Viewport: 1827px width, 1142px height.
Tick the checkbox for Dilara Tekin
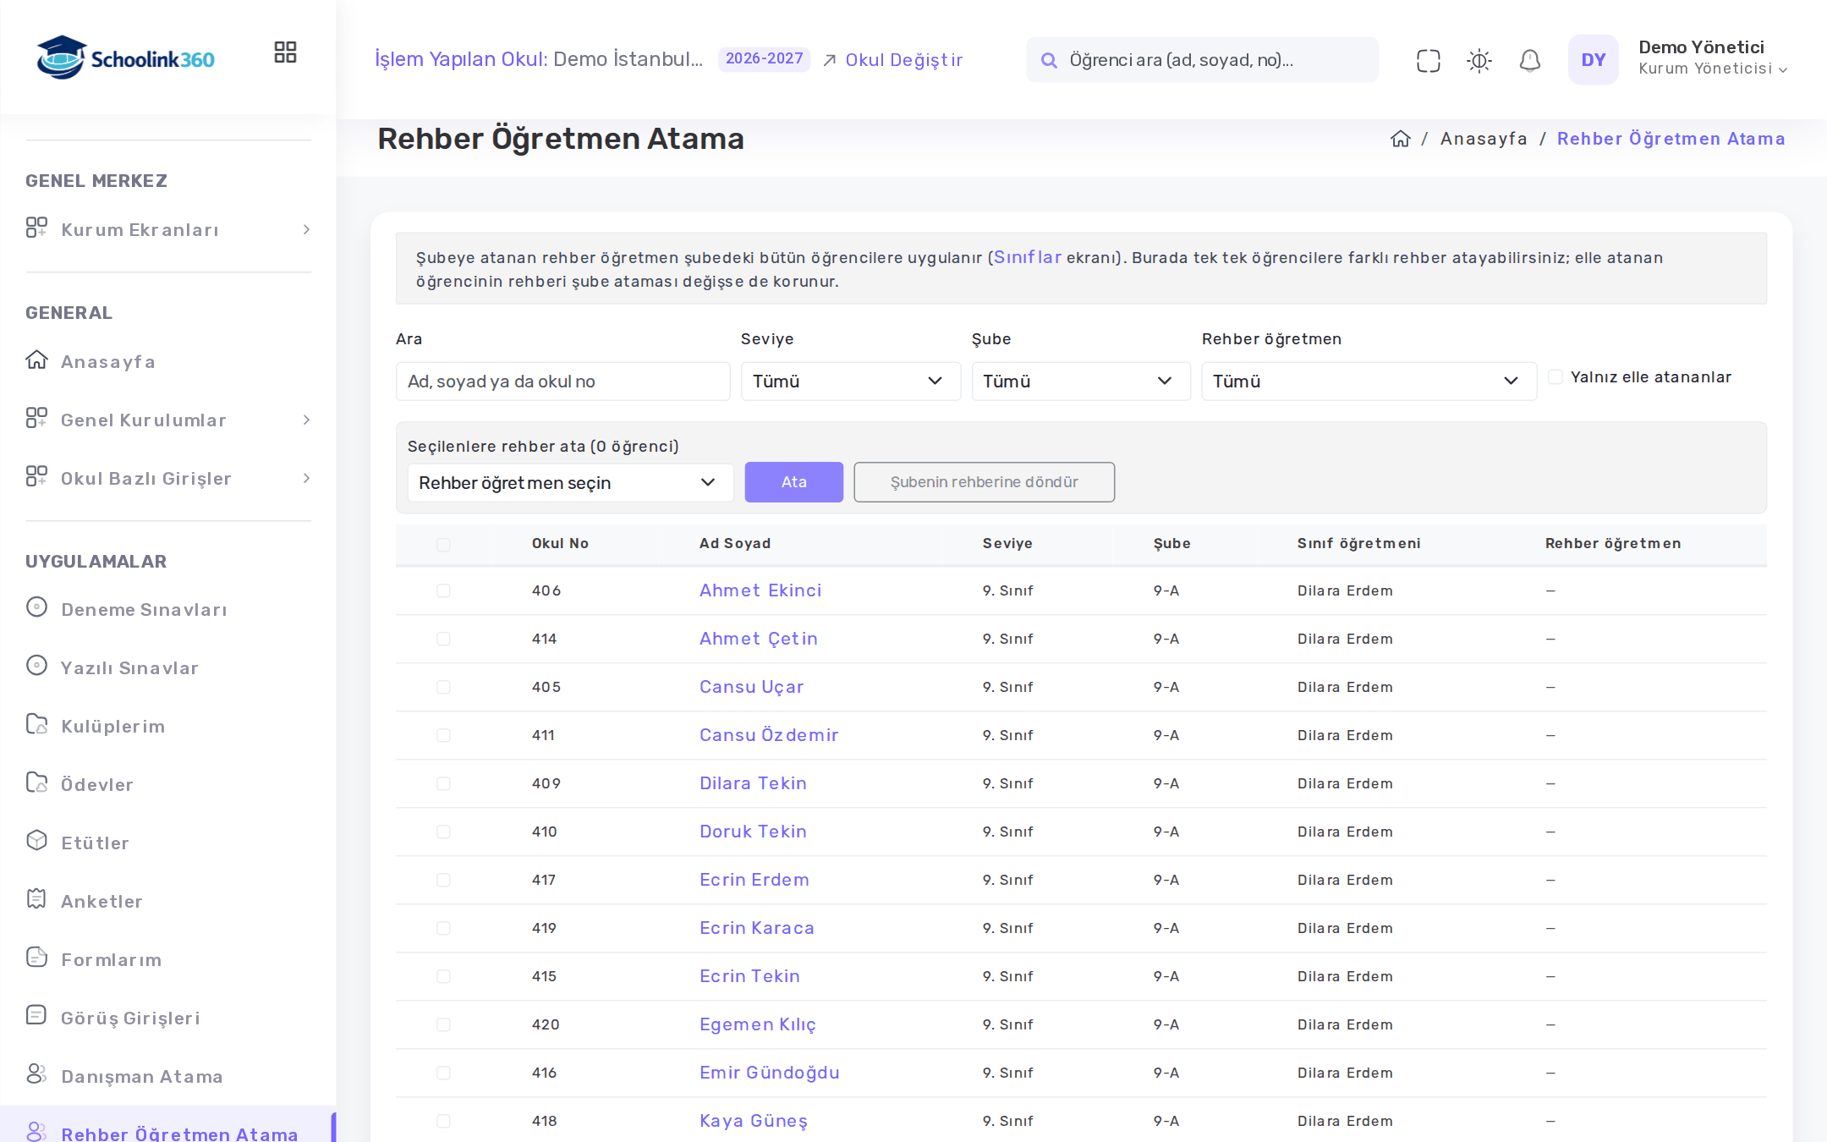[x=443, y=783]
